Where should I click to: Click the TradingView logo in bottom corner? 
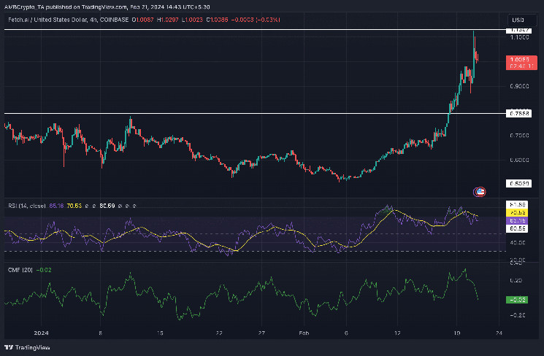[22, 348]
